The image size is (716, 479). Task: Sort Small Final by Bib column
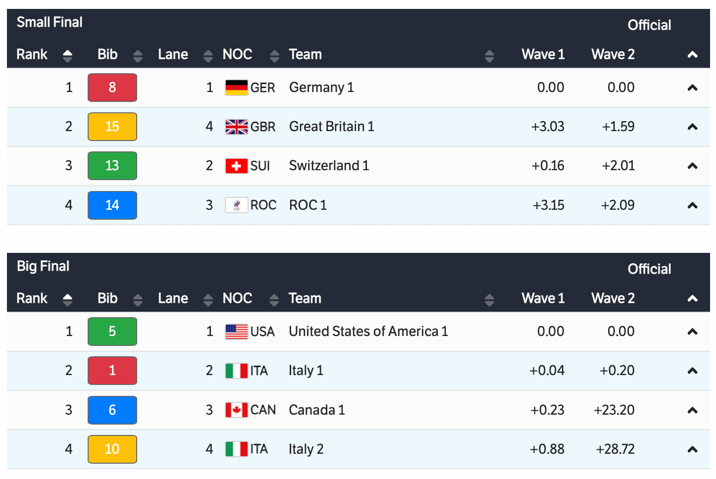click(138, 55)
